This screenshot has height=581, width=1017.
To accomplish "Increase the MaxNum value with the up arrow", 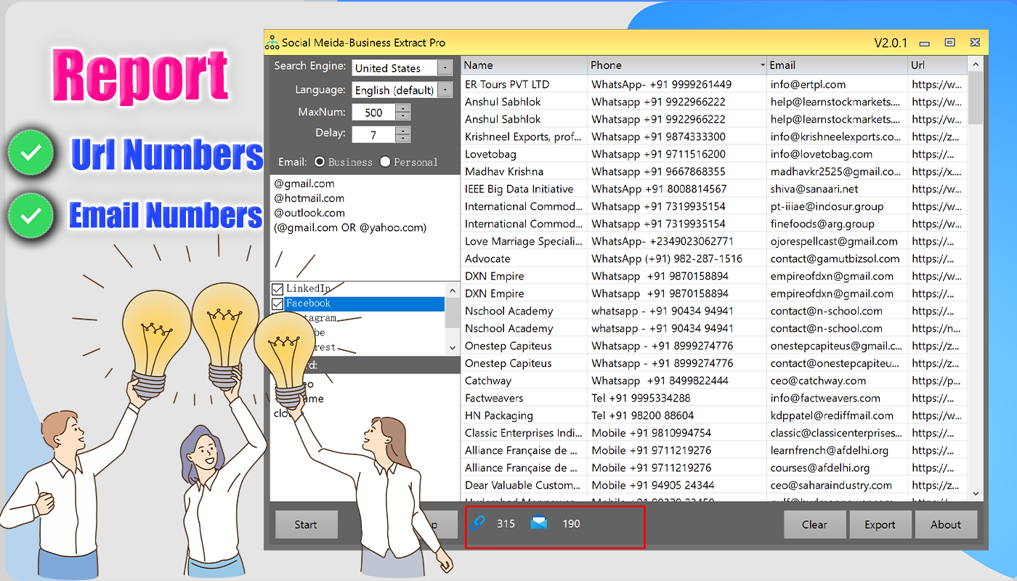I will tap(402, 108).
